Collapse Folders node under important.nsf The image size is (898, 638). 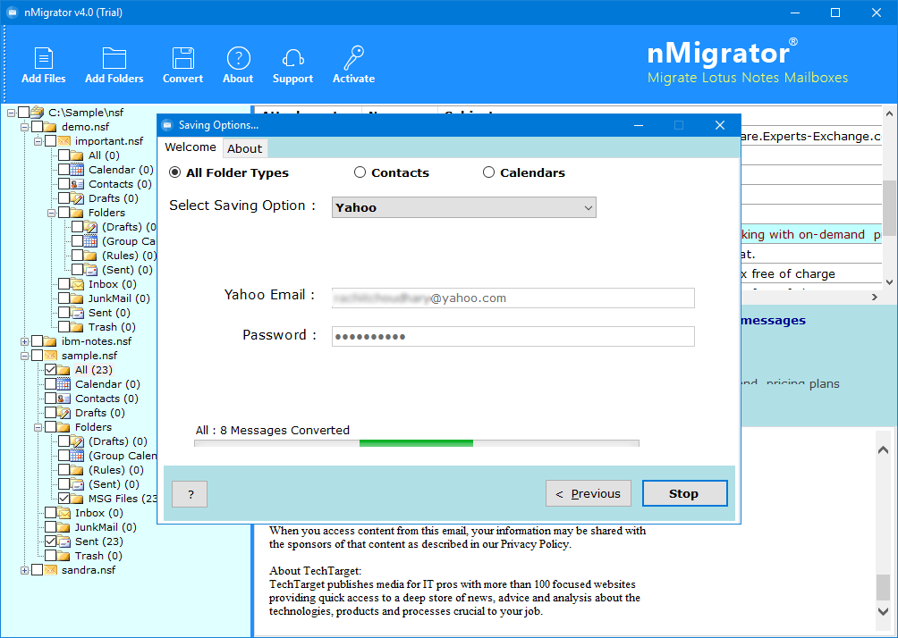coord(51,213)
